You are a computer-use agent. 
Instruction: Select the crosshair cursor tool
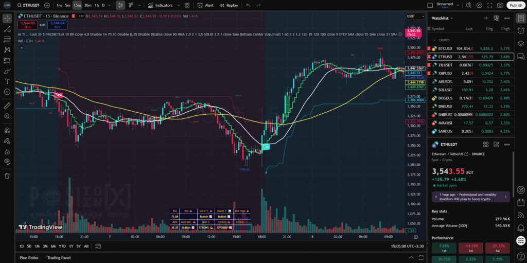tap(7, 19)
